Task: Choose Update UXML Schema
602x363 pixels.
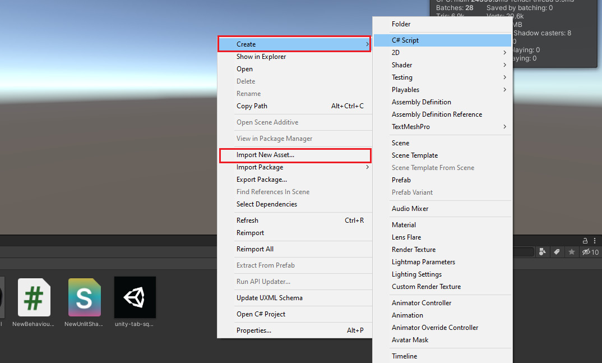Action: pos(294,298)
